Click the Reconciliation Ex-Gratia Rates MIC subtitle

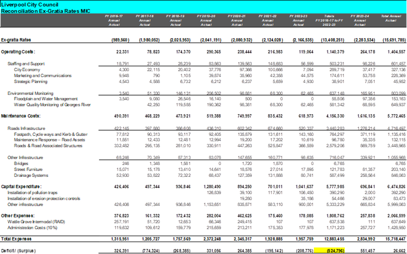(39, 10)
